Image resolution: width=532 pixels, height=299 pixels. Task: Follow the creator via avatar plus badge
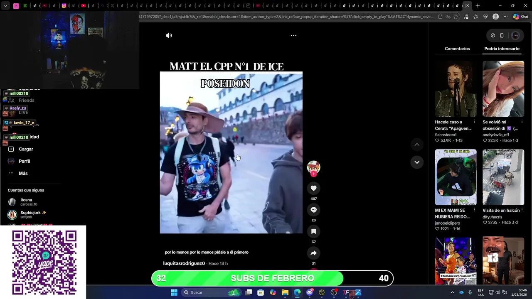point(314,174)
